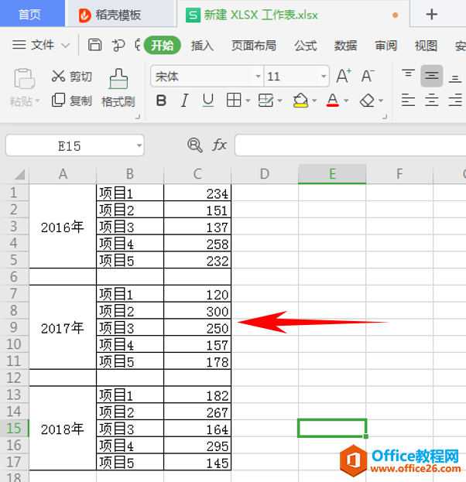
Task: Apply cell borders icon
Action: point(234,101)
